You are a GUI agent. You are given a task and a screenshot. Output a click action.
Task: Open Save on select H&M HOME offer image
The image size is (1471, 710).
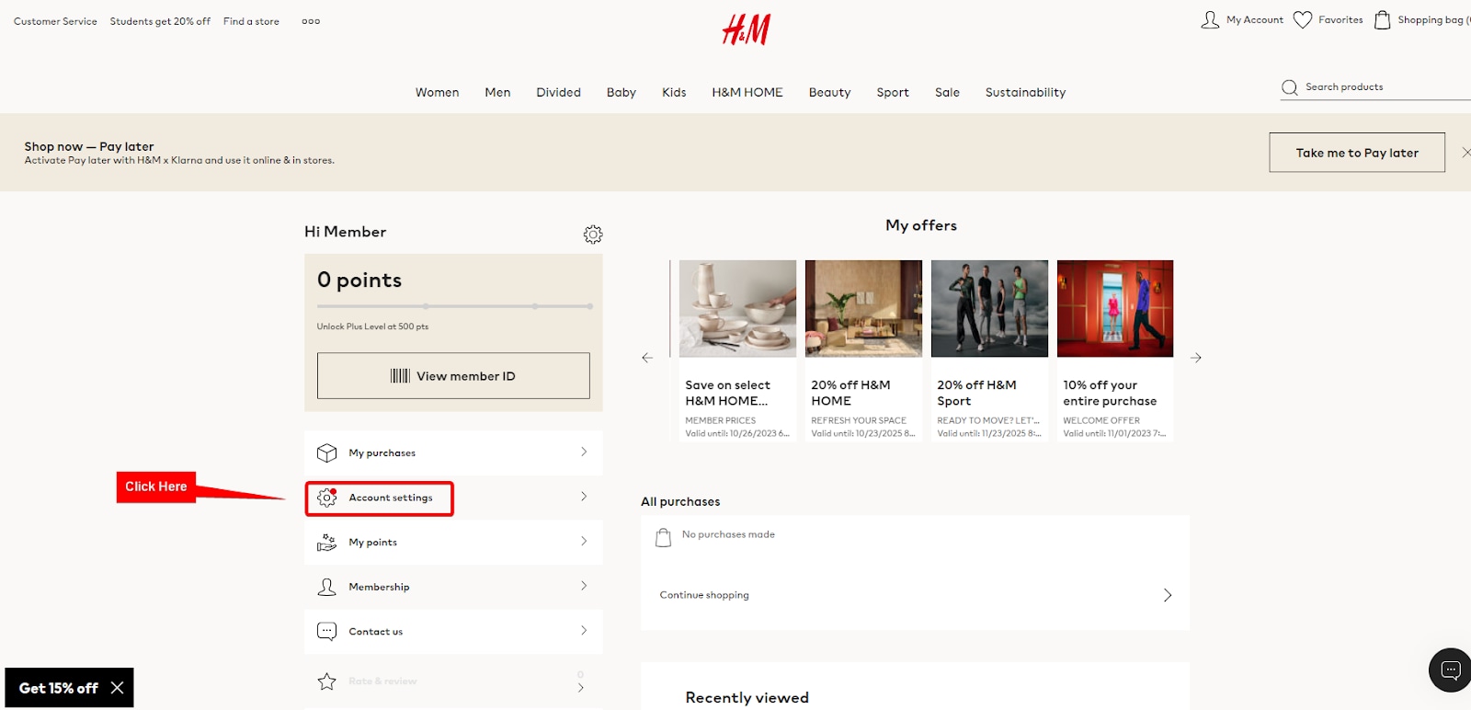point(737,308)
